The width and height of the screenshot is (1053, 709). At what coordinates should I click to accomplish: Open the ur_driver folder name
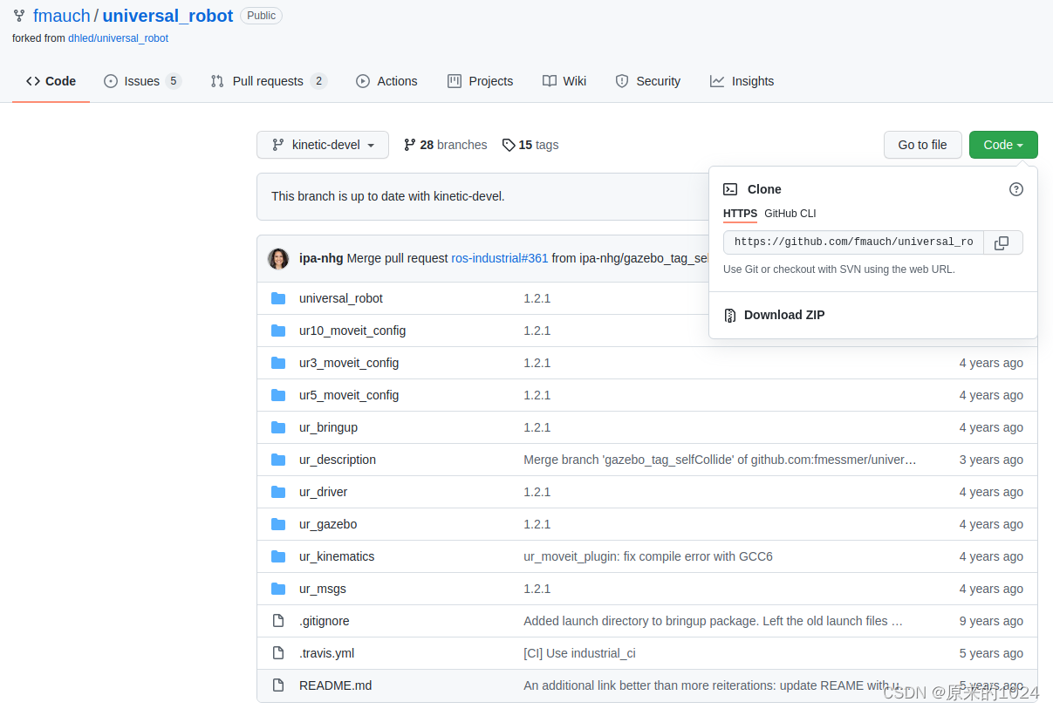[x=324, y=492]
